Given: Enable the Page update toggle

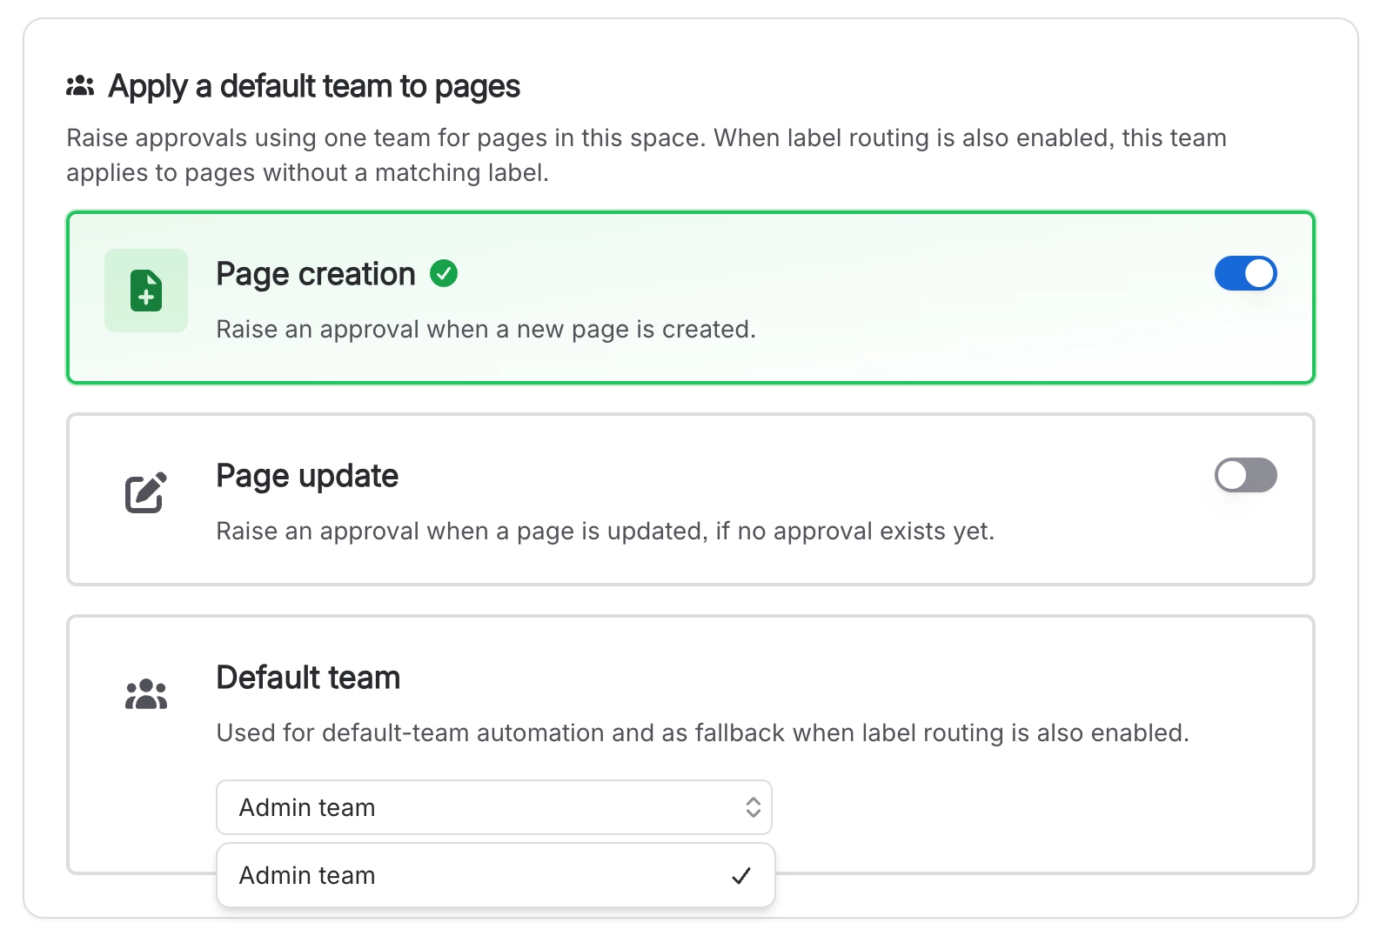Looking at the screenshot, I should (x=1245, y=475).
